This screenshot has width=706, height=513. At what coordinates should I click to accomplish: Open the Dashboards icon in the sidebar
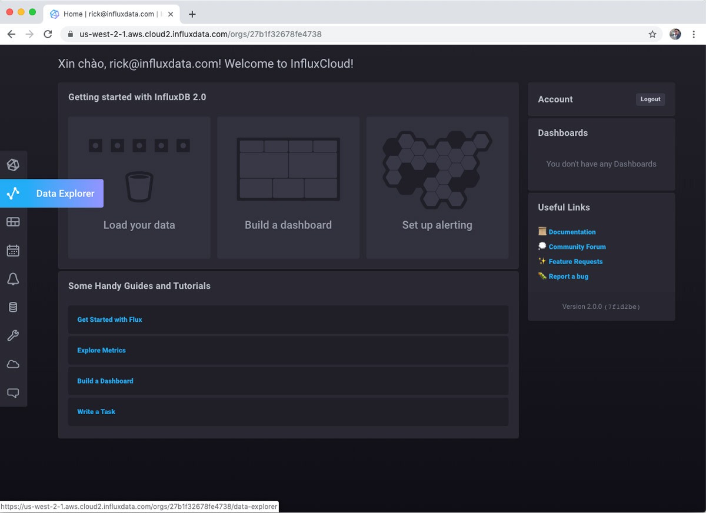[13, 222]
